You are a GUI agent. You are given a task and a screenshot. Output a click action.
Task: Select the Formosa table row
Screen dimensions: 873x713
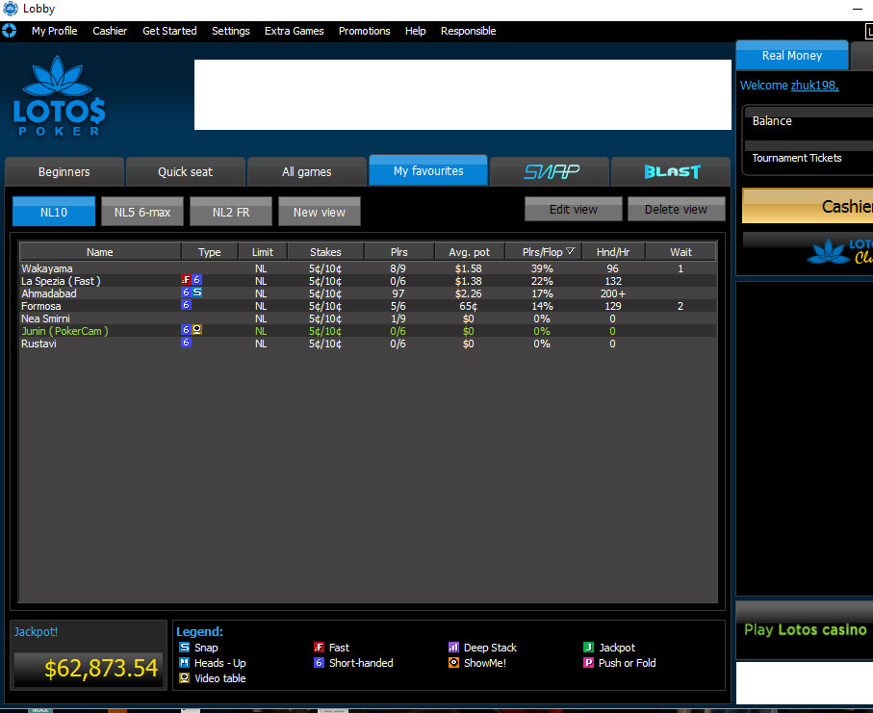pos(368,306)
